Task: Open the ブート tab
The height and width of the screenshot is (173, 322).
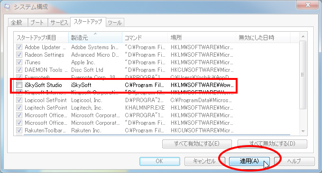Action: pyautogui.click(x=37, y=23)
